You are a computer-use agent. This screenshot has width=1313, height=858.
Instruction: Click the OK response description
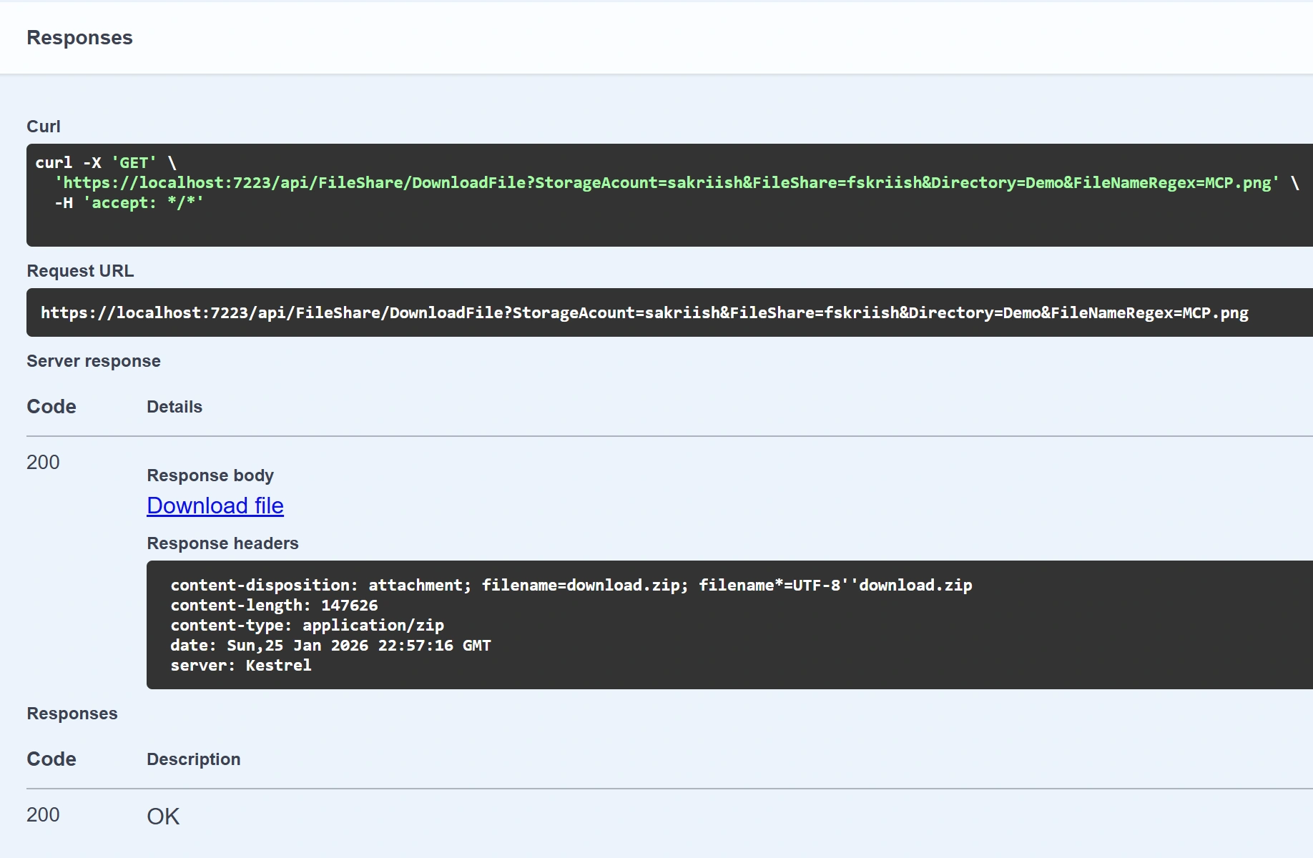click(x=163, y=817)
